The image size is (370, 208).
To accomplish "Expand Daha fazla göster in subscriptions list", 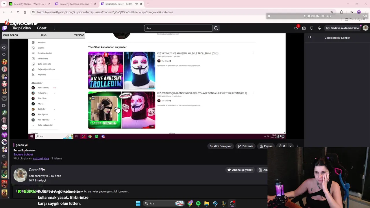I will pos(45,125).
